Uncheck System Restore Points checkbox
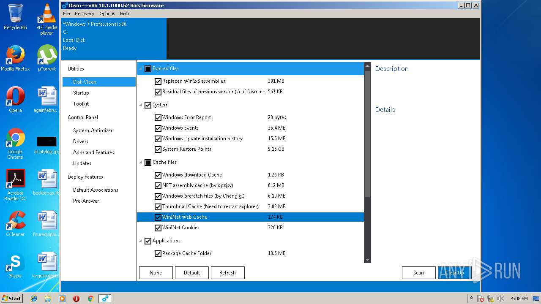This screenshot has height=304, width=541. (x=158, y=149)
